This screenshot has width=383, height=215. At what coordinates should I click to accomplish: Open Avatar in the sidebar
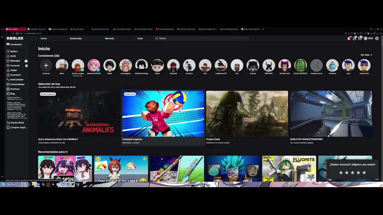click(12, 70)
